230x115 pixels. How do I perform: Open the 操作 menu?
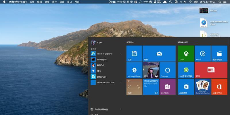coord(54,2)
